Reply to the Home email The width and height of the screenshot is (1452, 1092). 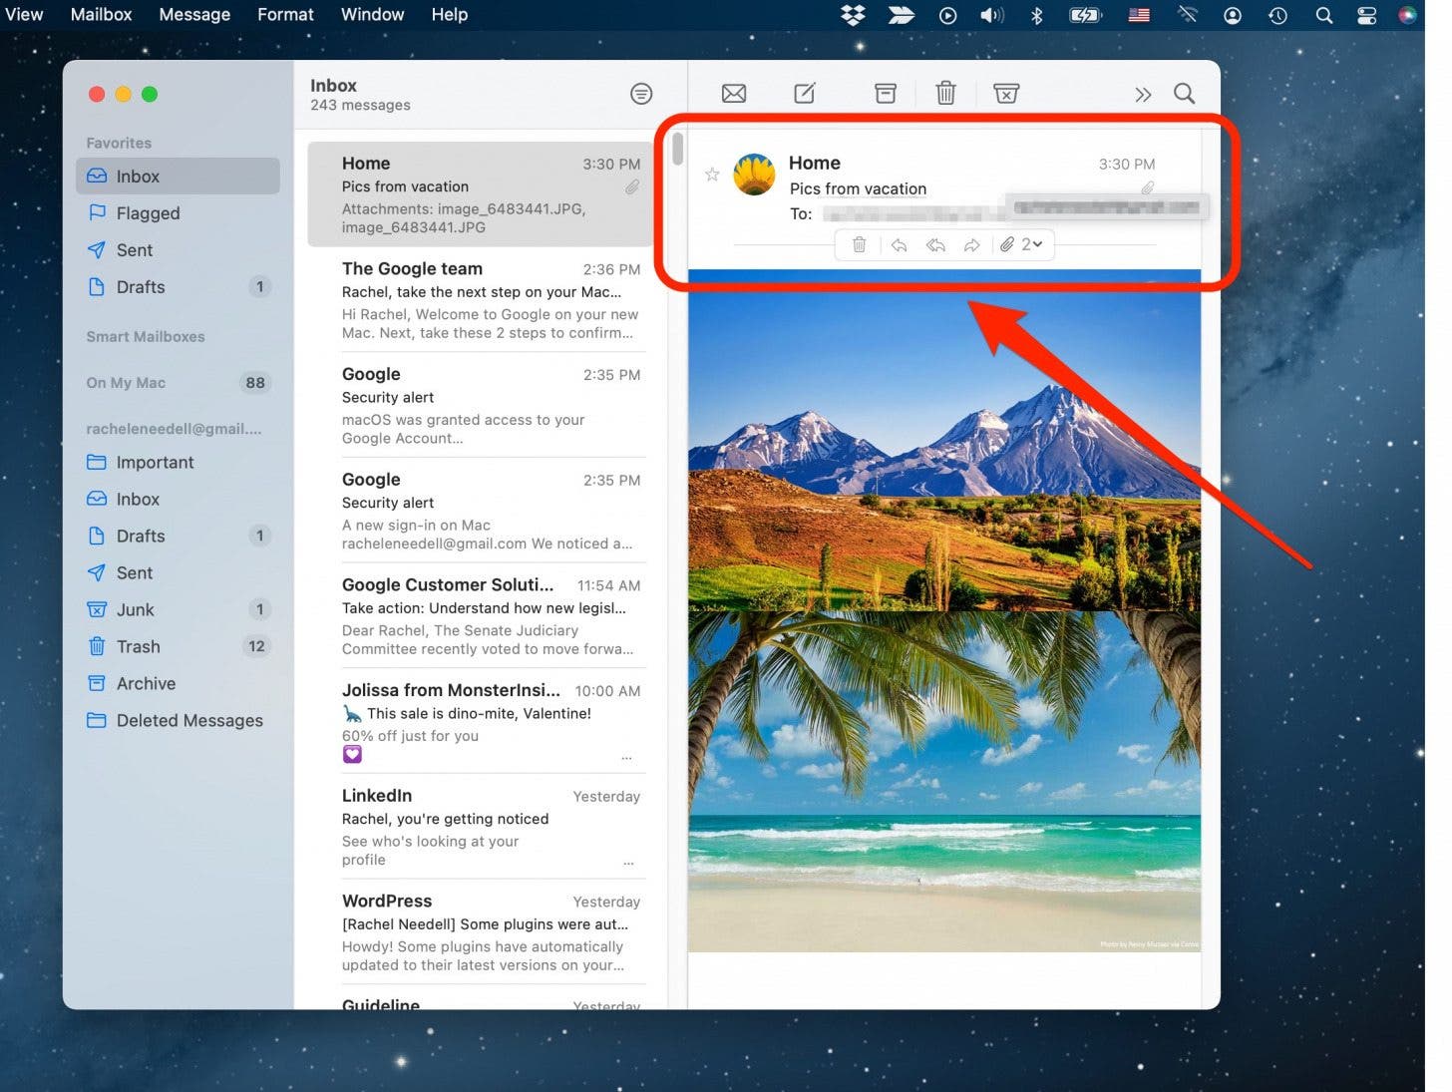point(899,245)
